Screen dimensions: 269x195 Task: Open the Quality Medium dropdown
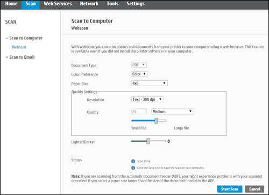click(173, 112)
